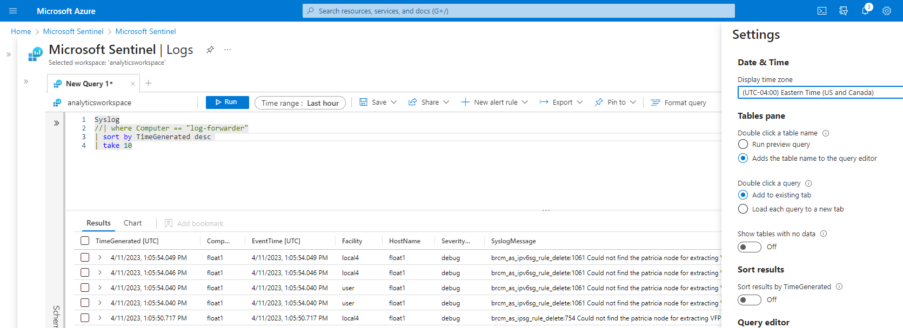Click the Microsoft Sentinel logo icon

pyautogui.click(x=36, y=54)
